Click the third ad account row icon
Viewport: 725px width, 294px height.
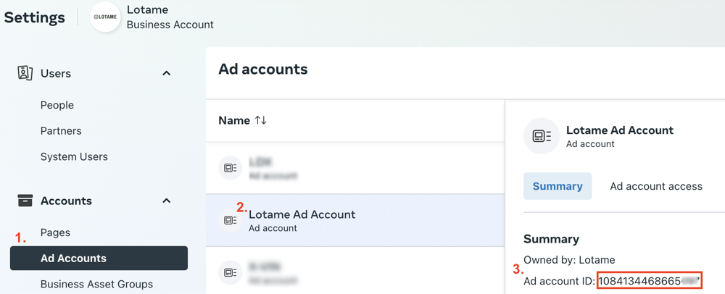(231, 272)
